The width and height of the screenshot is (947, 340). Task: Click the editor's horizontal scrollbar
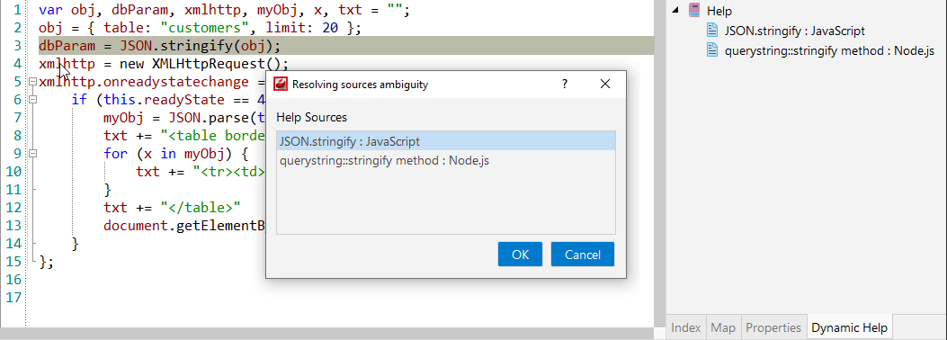coord(326,334)
